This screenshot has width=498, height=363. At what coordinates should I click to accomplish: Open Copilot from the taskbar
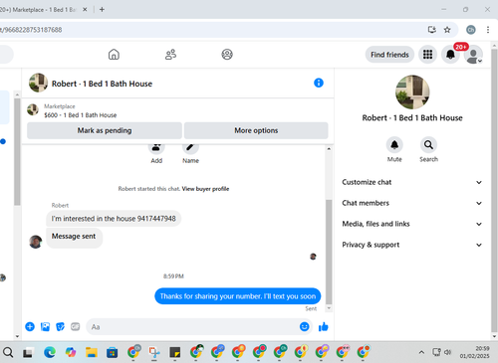coord(71,352)
